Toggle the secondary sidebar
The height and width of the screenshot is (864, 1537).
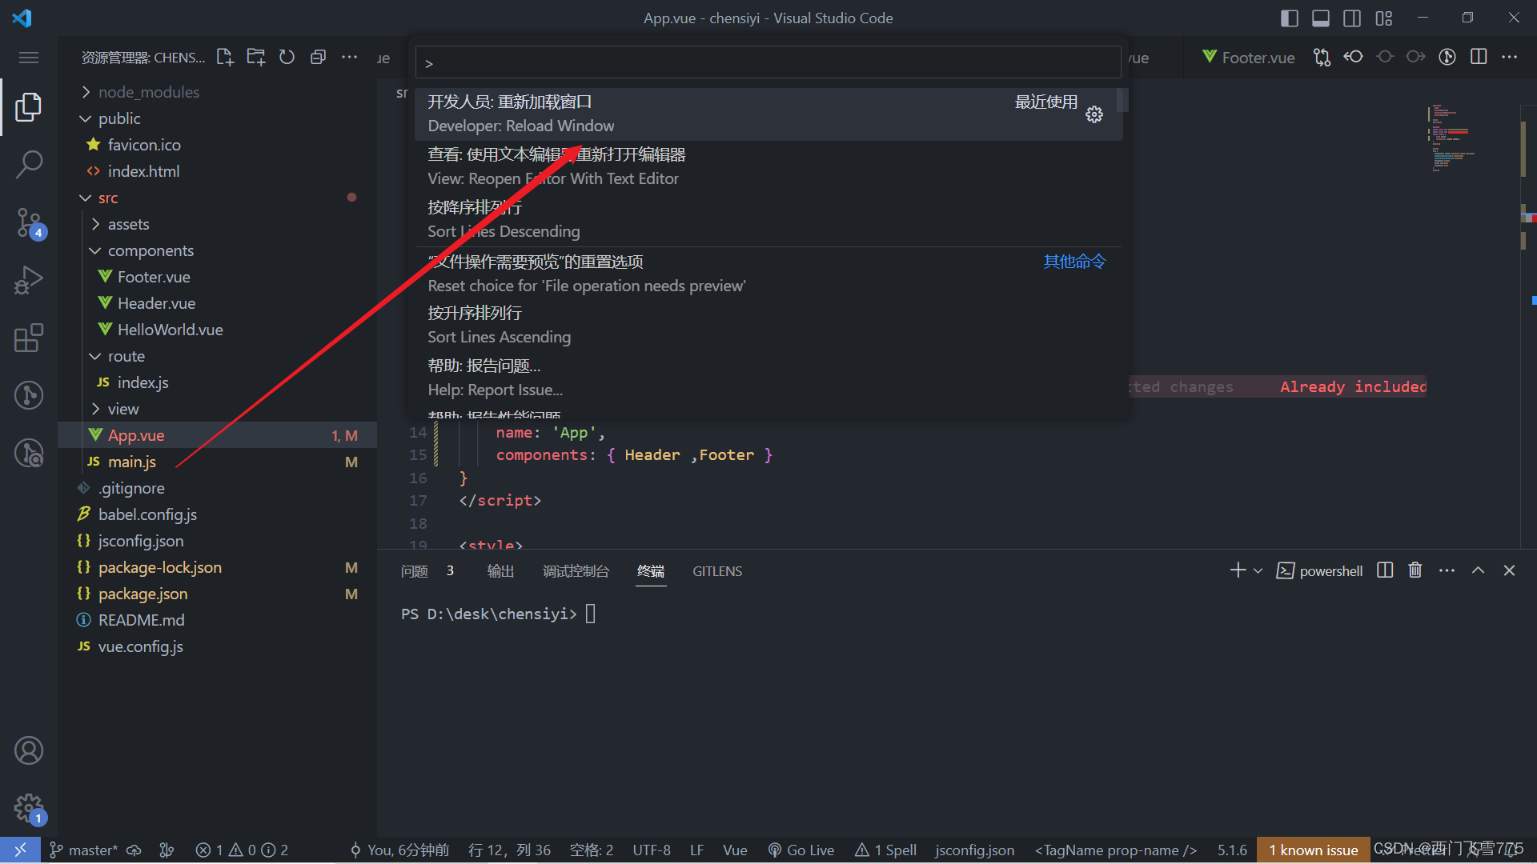point(1353,17)
